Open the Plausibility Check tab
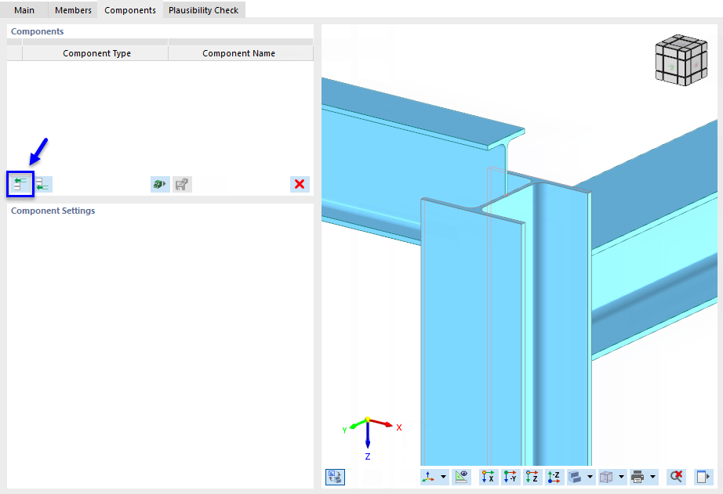Screen dimensions: 723x494 (203, 9)
